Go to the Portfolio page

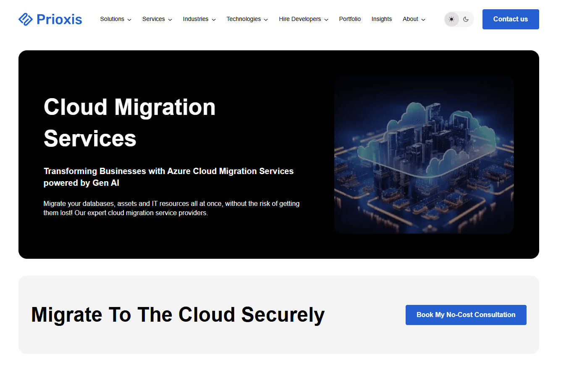(350, 19)
